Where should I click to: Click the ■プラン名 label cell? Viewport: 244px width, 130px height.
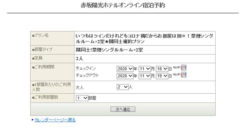click(x=52, y=38)
